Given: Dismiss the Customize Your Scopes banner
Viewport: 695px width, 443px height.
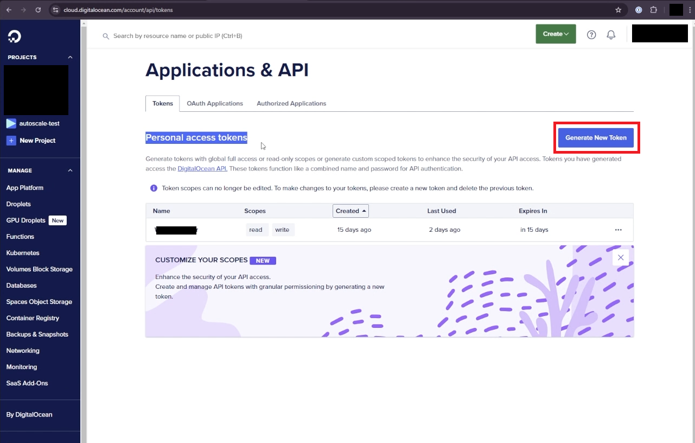Looking at the screenshot, I should coord(620,257).
